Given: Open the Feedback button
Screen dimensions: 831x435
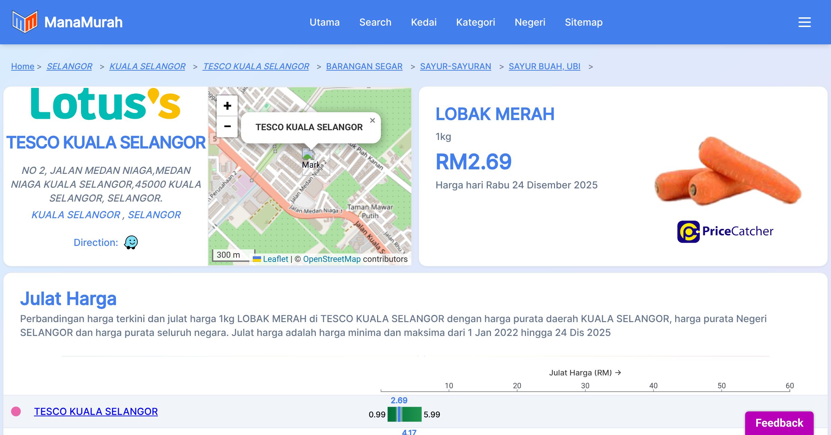Looking at the screenshot, I should (x=779, y=423).
